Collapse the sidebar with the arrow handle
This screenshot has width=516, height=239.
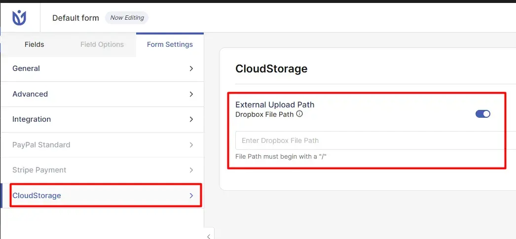[209, 236]
